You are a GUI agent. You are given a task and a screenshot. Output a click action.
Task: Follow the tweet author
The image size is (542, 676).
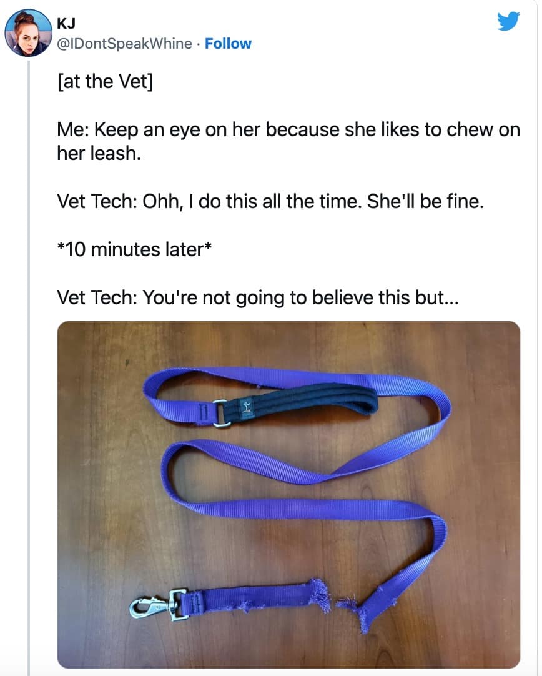[228, 44]
